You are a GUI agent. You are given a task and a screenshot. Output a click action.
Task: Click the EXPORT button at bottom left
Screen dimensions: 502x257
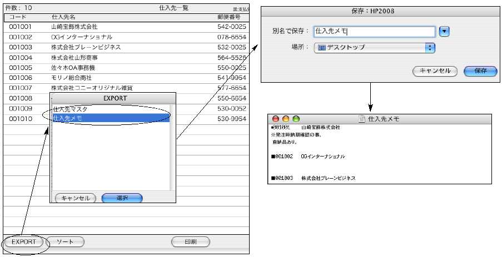[x=23, y=242]
